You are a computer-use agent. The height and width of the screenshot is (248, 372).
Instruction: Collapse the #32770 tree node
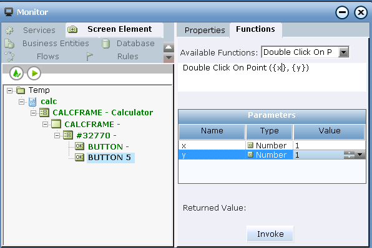point(57,135)
